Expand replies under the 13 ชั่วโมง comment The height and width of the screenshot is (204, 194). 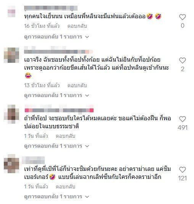point(57,96)
